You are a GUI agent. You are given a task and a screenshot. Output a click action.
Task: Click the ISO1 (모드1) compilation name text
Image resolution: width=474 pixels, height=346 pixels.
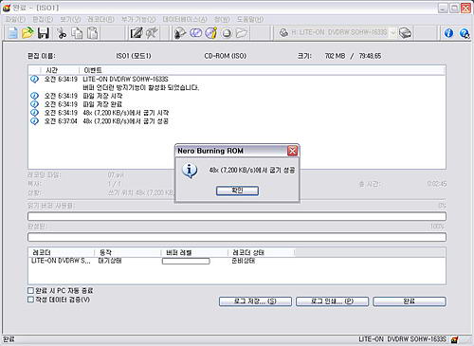(134, 56)
